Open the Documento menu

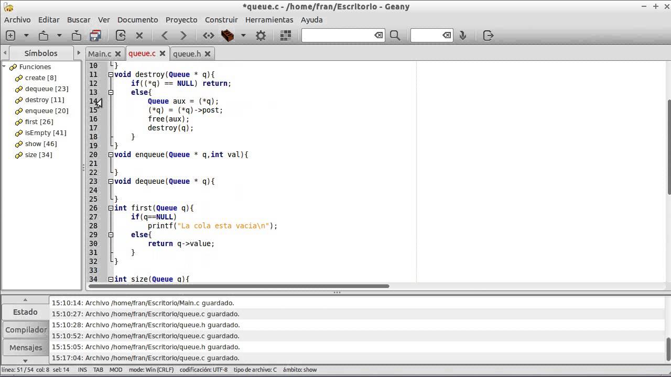(137, 19)
